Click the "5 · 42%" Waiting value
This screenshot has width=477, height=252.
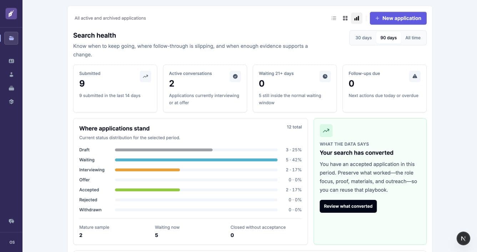click(x=294, y=160)
